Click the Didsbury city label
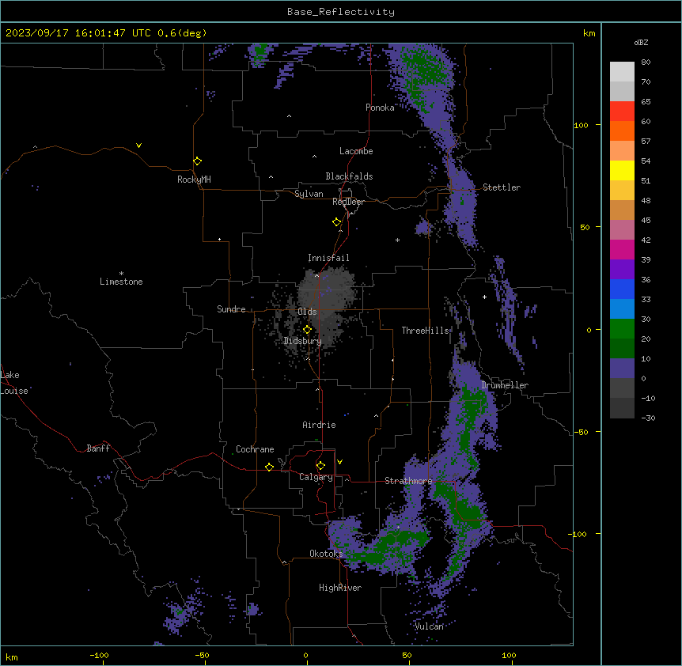 303,341
